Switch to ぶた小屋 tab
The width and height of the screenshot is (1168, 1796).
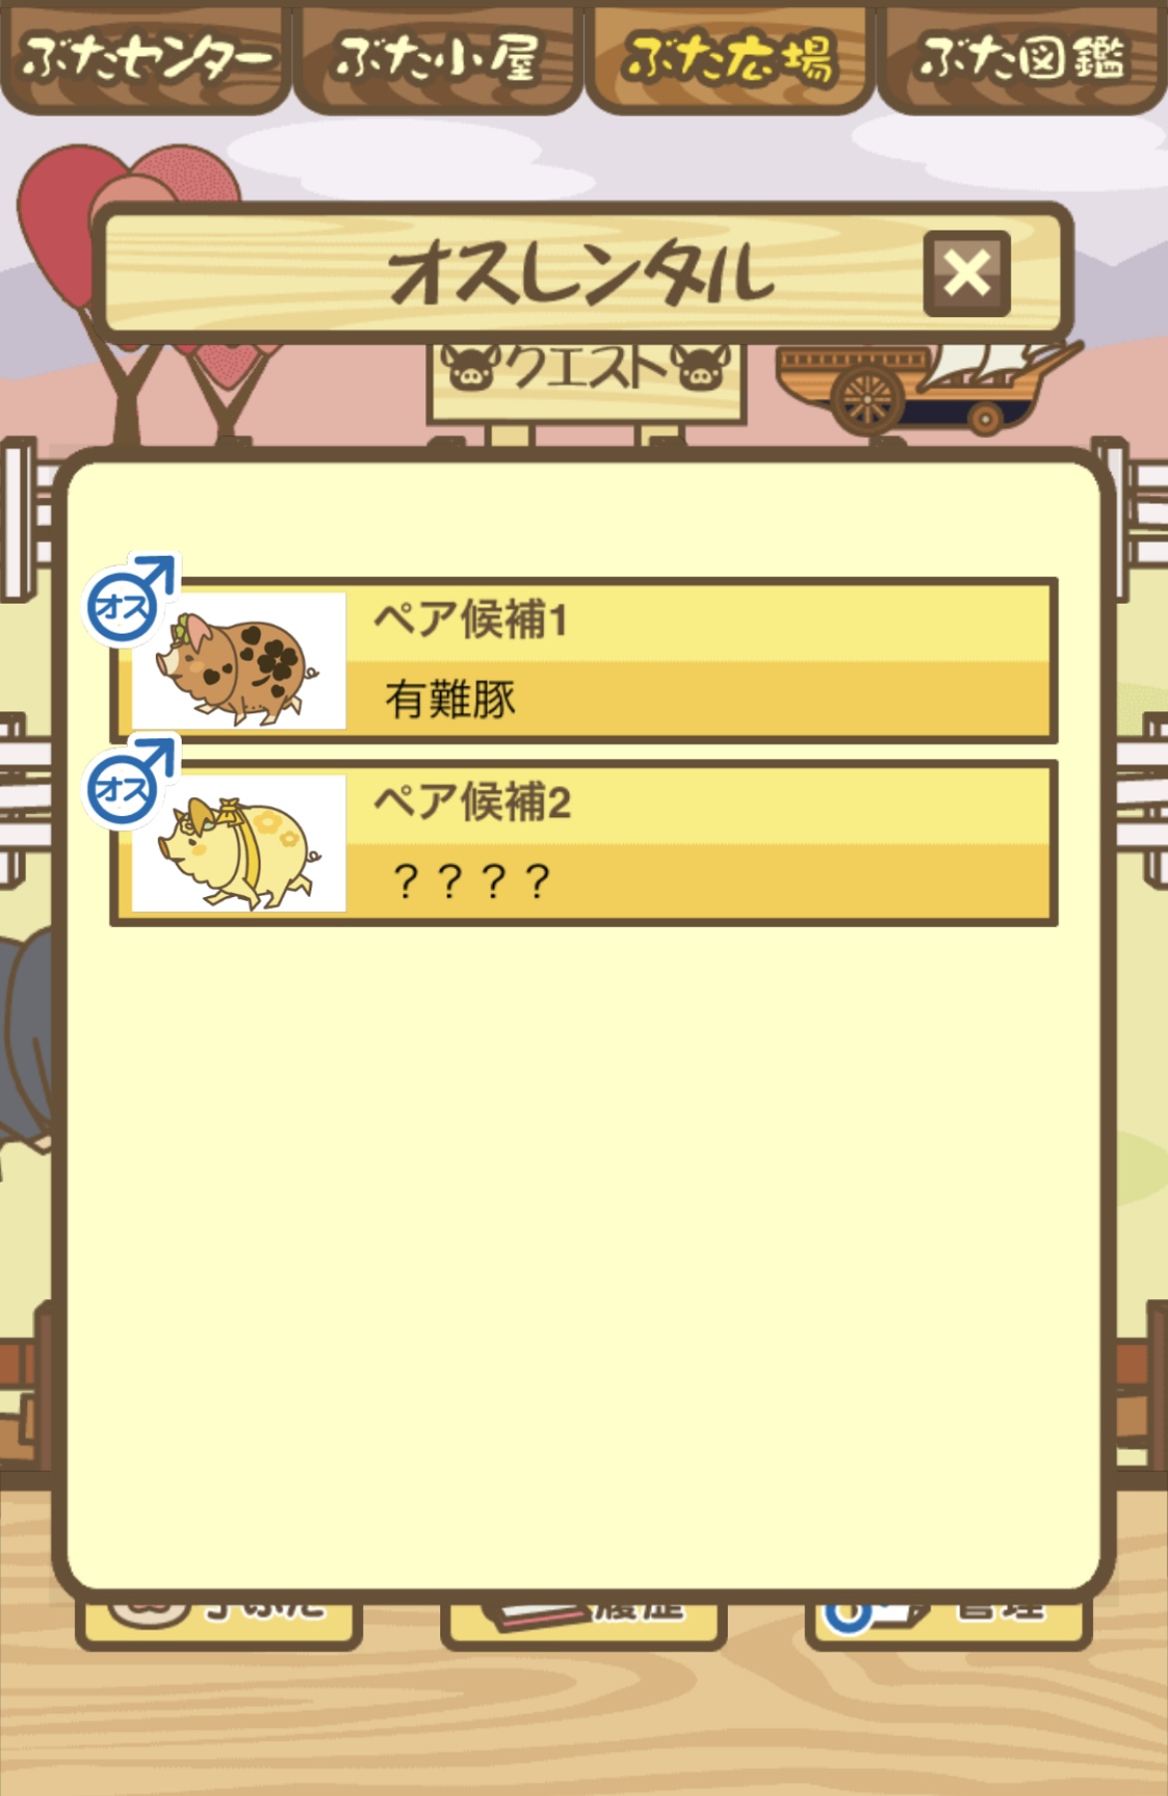(x=437, y=58)
